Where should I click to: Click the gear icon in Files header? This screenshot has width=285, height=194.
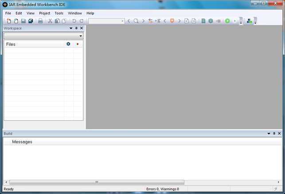[x=68, y=44]
